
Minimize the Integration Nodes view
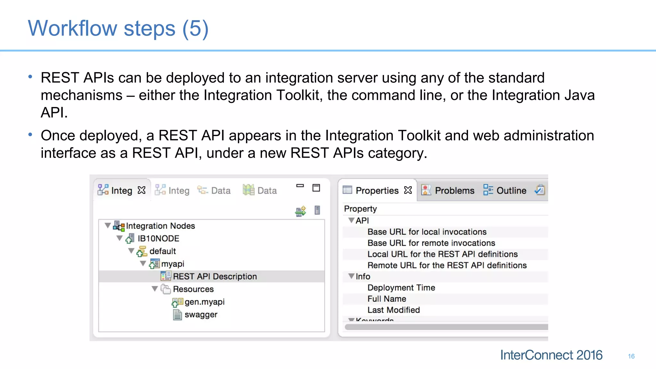coord(300,186)
